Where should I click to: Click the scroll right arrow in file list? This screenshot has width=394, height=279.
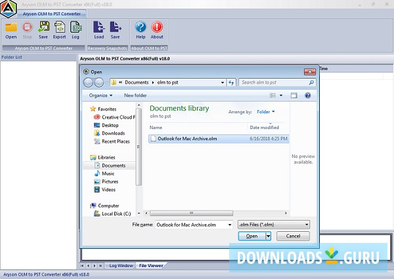(286, 213)
